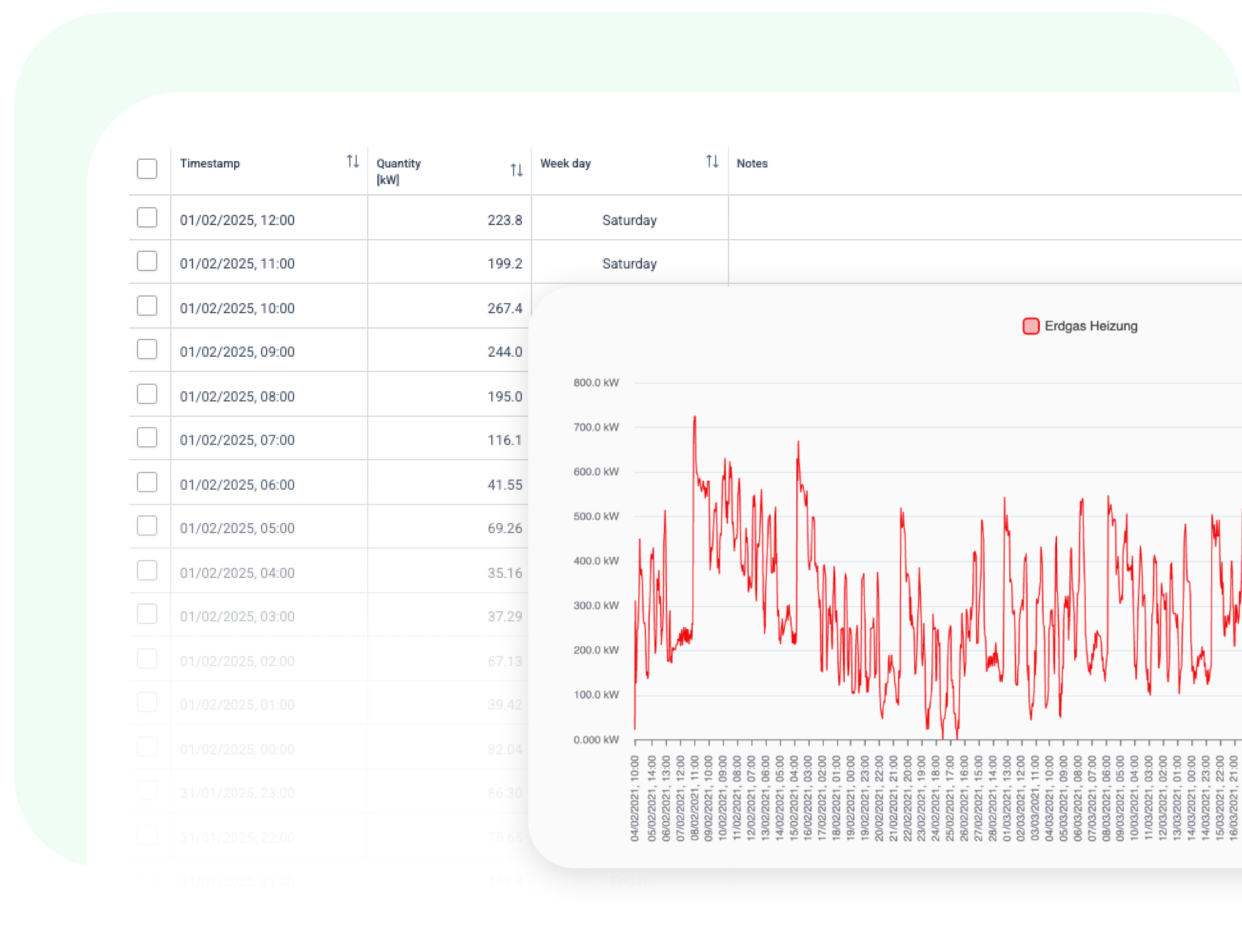Check the 01/02/2025, 12:00 row
The width and height of the screenshot is (1242, 927).
coord(147,218)
